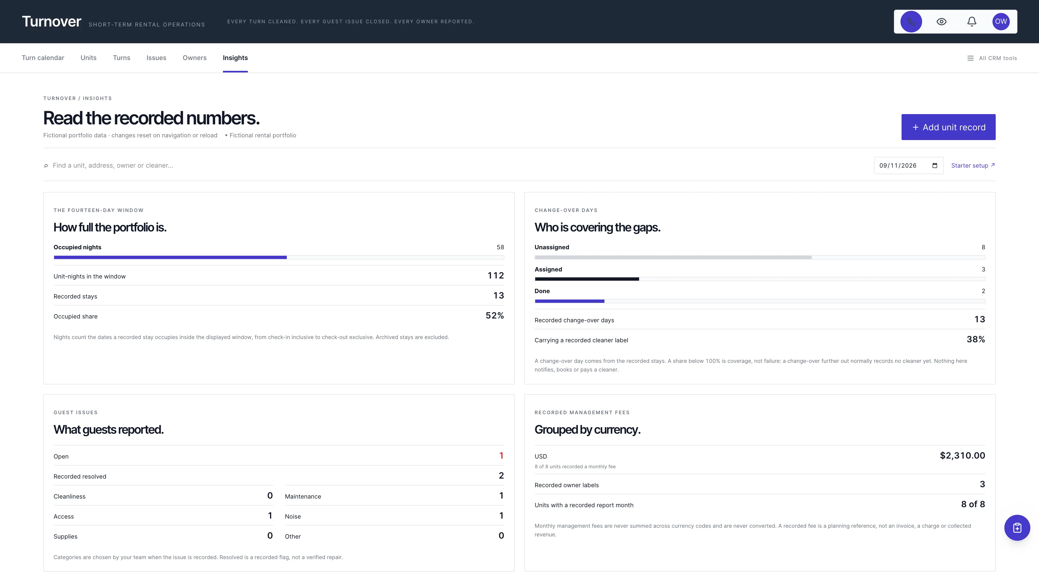Click the Recorded change-over days label
Viewport: 1039px width, 584px height.
tap(574, 320)
